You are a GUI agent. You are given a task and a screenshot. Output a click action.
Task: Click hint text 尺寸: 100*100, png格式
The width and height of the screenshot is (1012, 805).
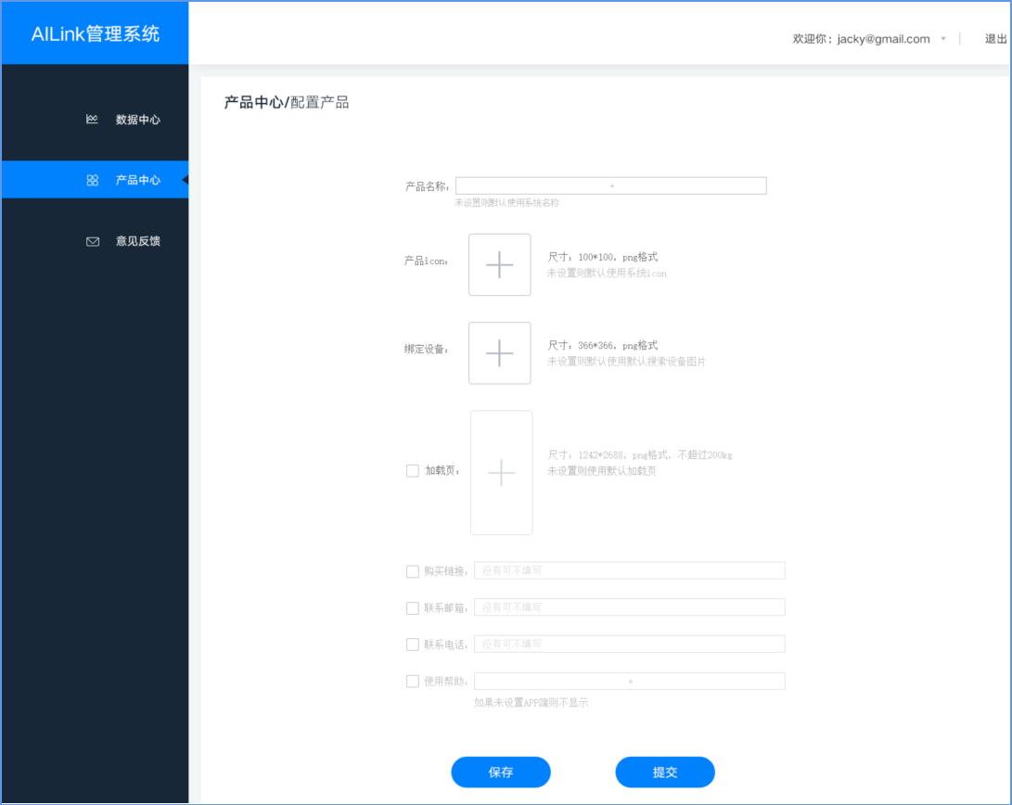point(603,257)
